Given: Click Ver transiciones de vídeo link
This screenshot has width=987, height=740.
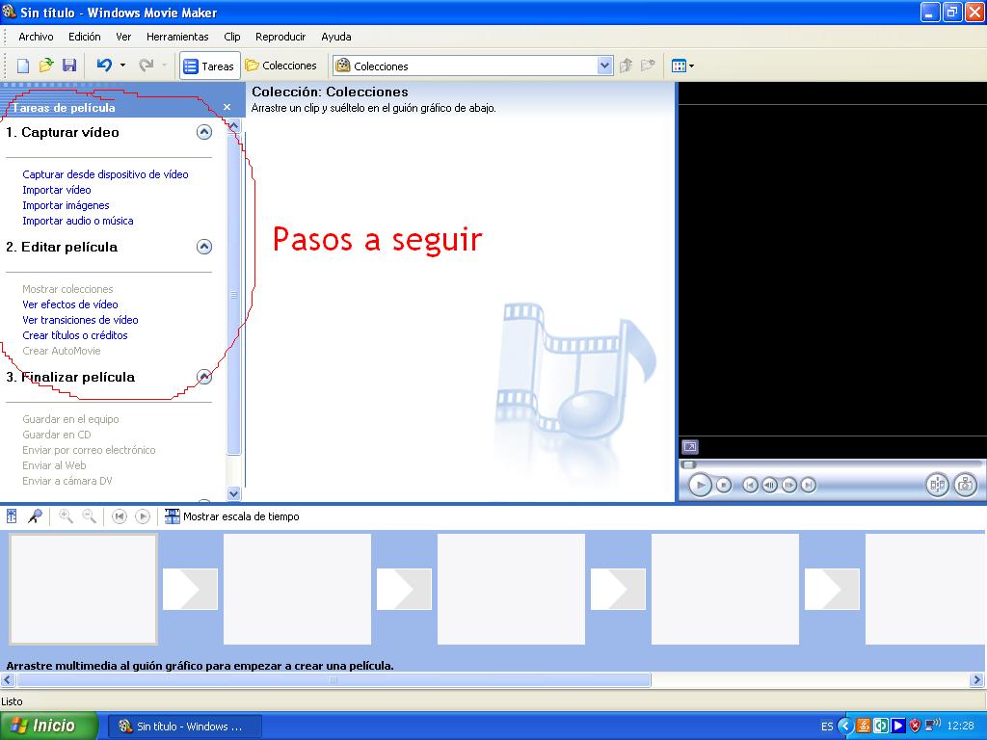Looking at the screenshot, I should (x=80, y=320).
